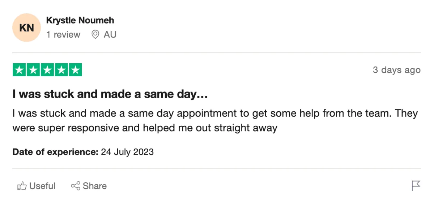Screen dimensions: 434x201
Task: Click the "Date of experience:" label
Action: click(x=55, y=152)
